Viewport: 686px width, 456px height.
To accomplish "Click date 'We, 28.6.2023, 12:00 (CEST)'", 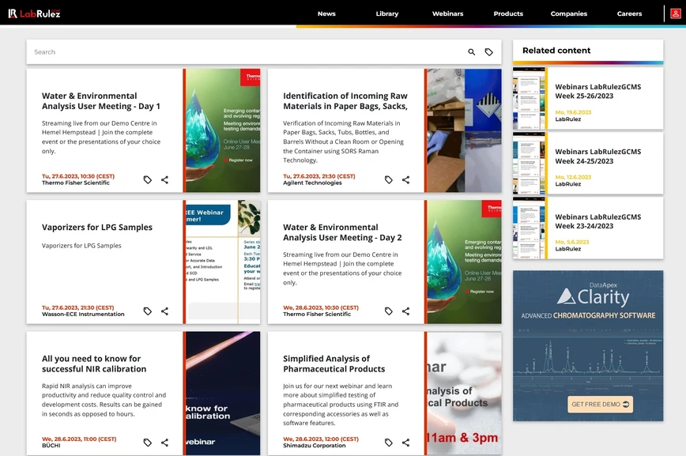I will click(321, 439).
